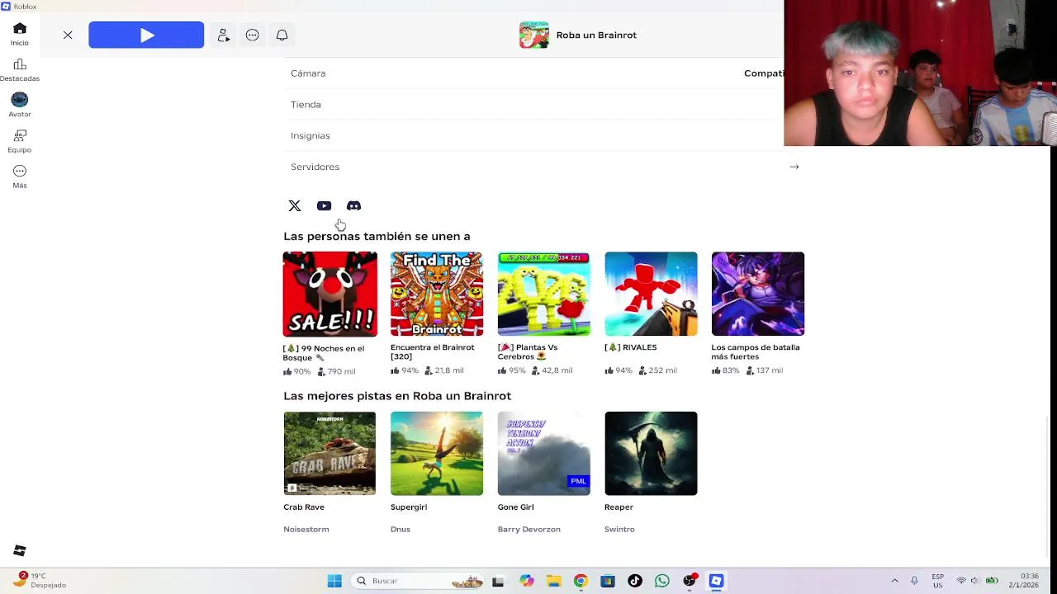Open Task View from the taskbar
This screenshot has height=594, width=1057.
tap(498, 581)
